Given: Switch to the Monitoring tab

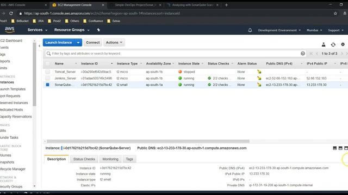Looking at the screenshot, I should (110, 159).
